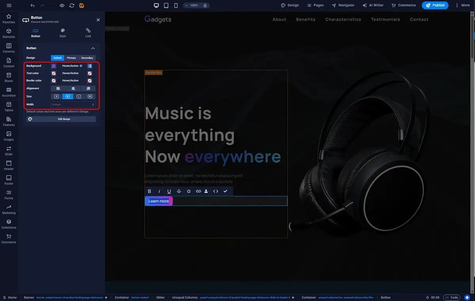Open the Accordion elements panel
475x301 pixels.
9,92
